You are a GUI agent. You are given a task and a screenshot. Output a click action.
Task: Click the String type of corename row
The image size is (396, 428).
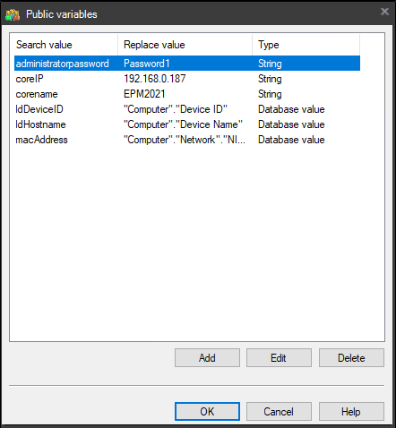point(270,94)
